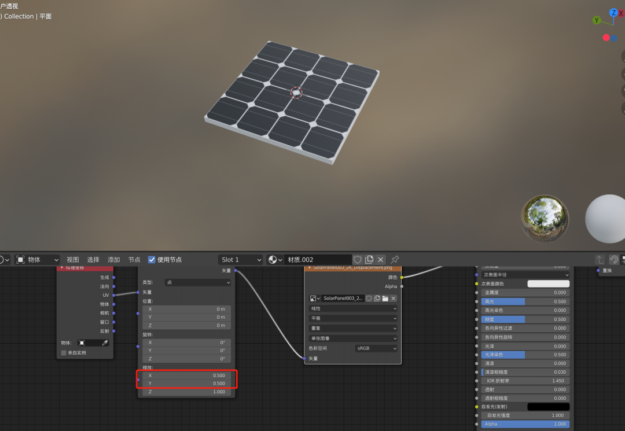Click the 糙度 slider
Screen dimensions: 625x431
point(525,319)
